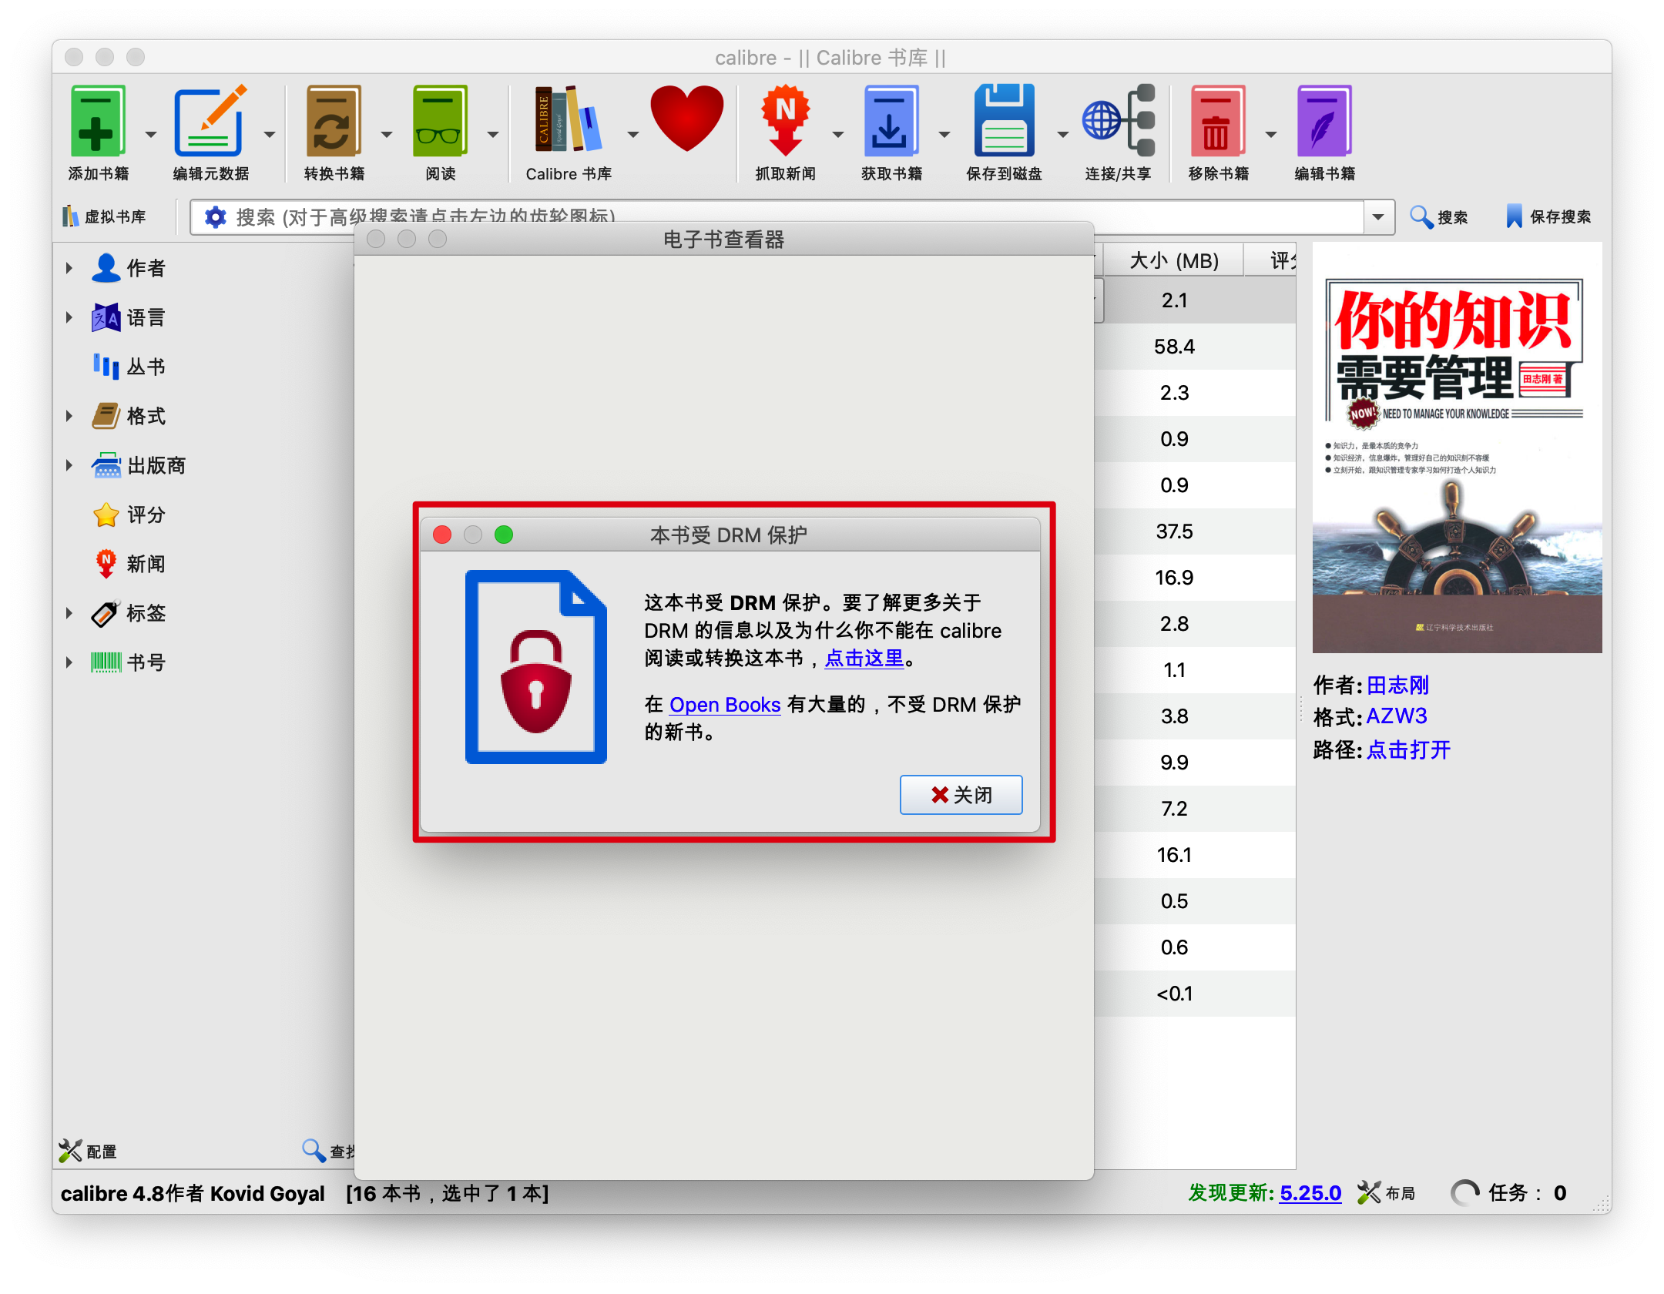Click the 出版商 publisher icon in sidebar
1664x1294 pixels.
tap(106, 465)
